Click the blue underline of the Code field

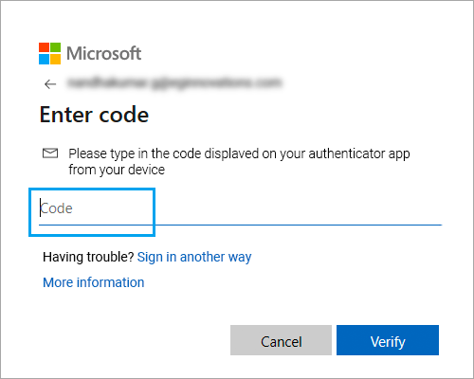(x=240, y=225)
